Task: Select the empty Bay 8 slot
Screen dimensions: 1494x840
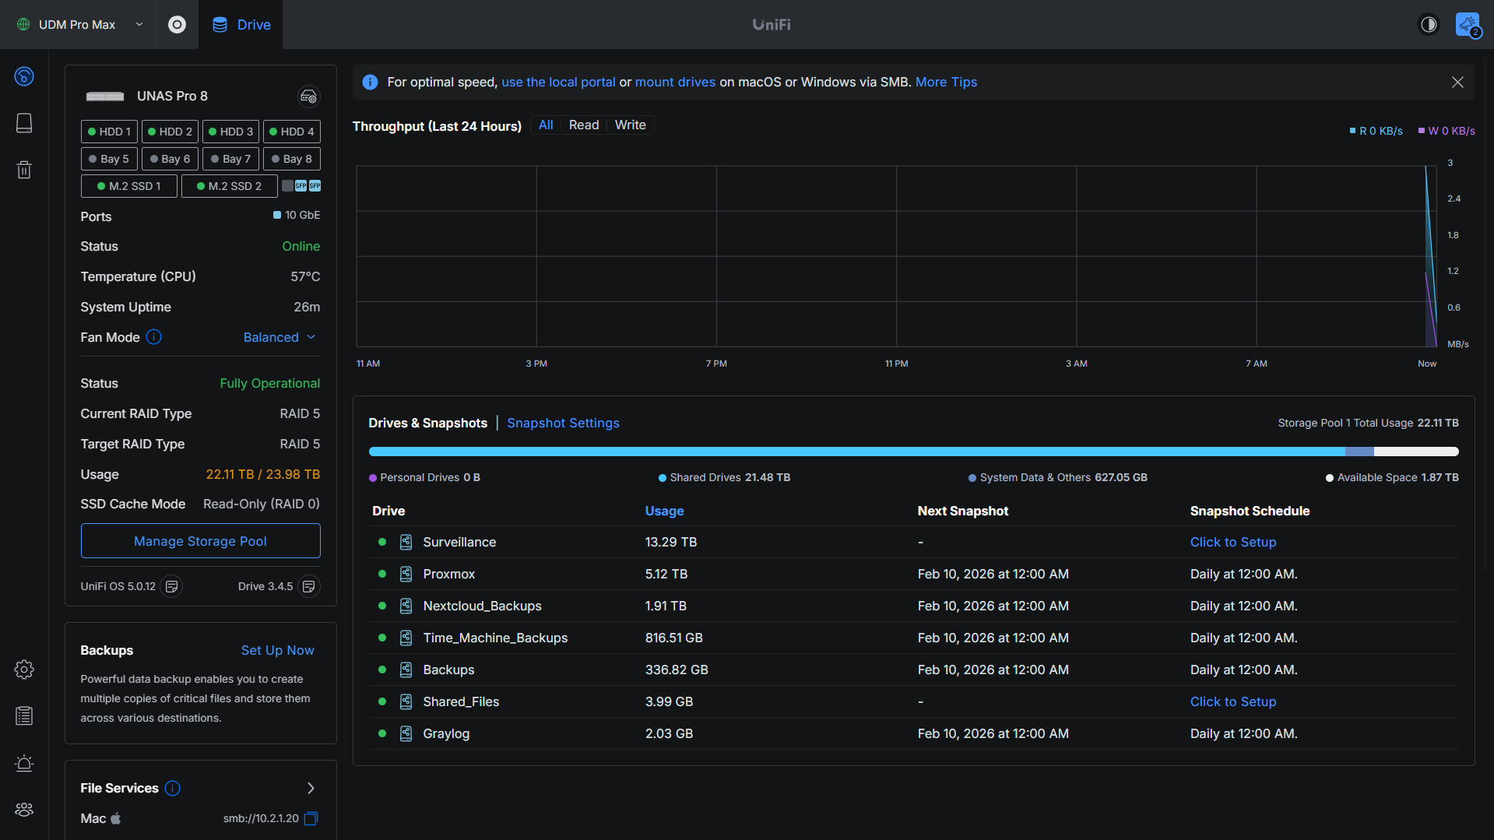Action: [292, 159]
